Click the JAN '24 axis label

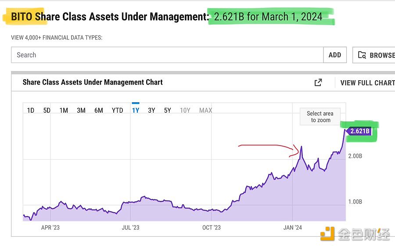[292, 228]
